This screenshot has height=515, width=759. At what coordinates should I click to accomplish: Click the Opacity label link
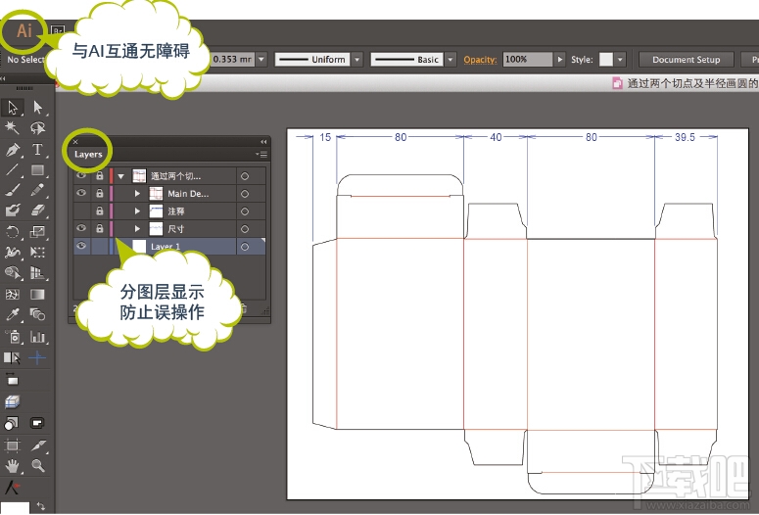click(x=480, y=60)
